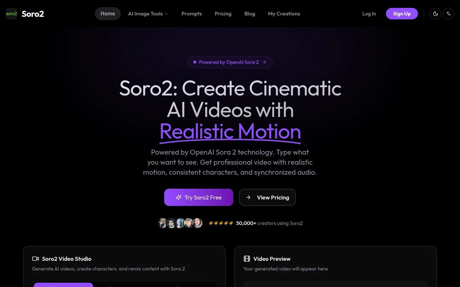
Task: Go to Pricing in the navbar
Action: pos(223,14)
